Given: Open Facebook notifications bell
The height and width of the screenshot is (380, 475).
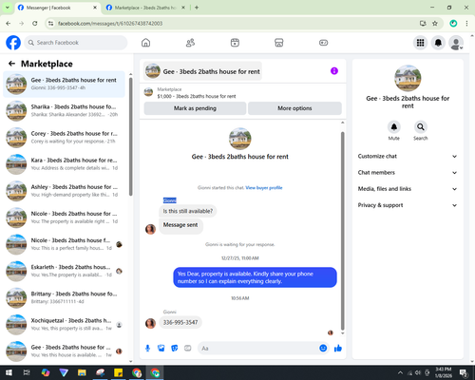Looking at the screenshot, I should 438,43.
